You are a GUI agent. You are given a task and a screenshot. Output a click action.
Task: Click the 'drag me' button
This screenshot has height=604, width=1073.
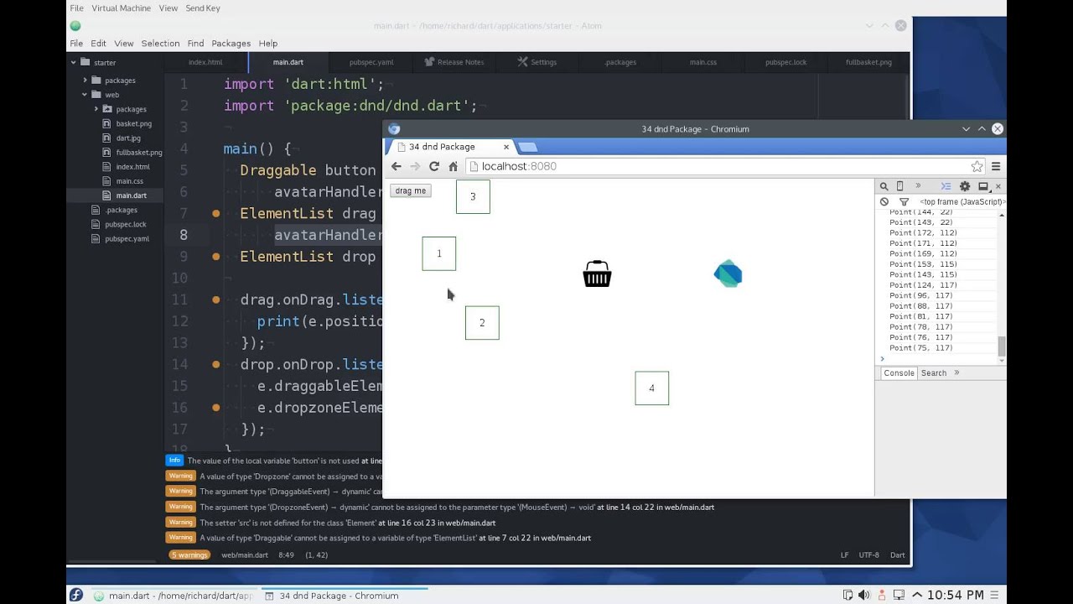[411, 190]
